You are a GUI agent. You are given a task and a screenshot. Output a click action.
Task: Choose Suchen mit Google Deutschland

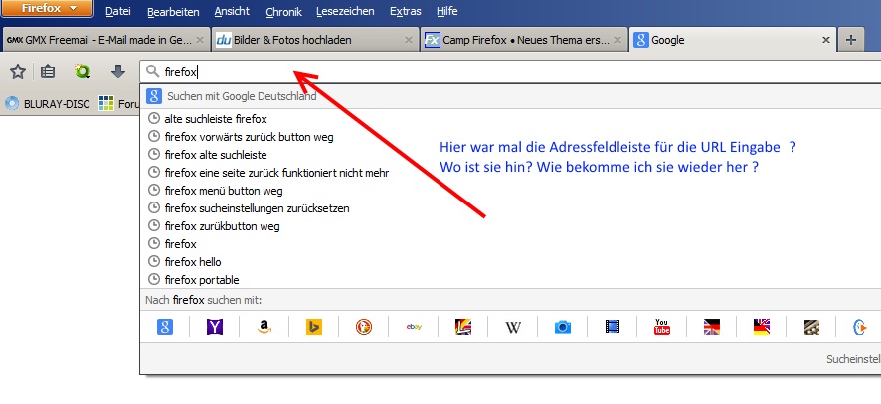511,96
